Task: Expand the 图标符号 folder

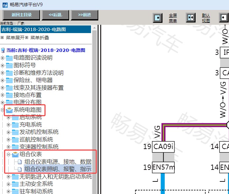Action: coord(3,65)
